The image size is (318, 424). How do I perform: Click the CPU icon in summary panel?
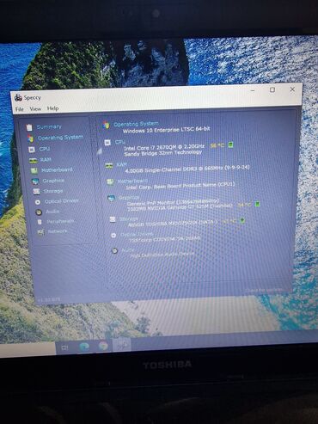point(107,143)
